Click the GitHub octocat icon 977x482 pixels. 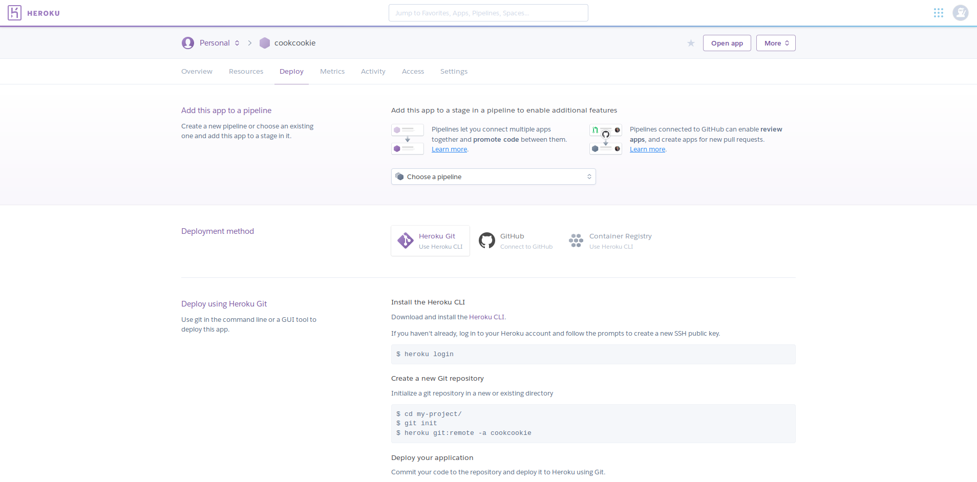coord(487,240)
